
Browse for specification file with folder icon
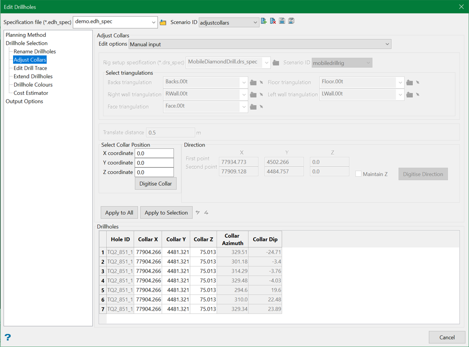(163, 22)
